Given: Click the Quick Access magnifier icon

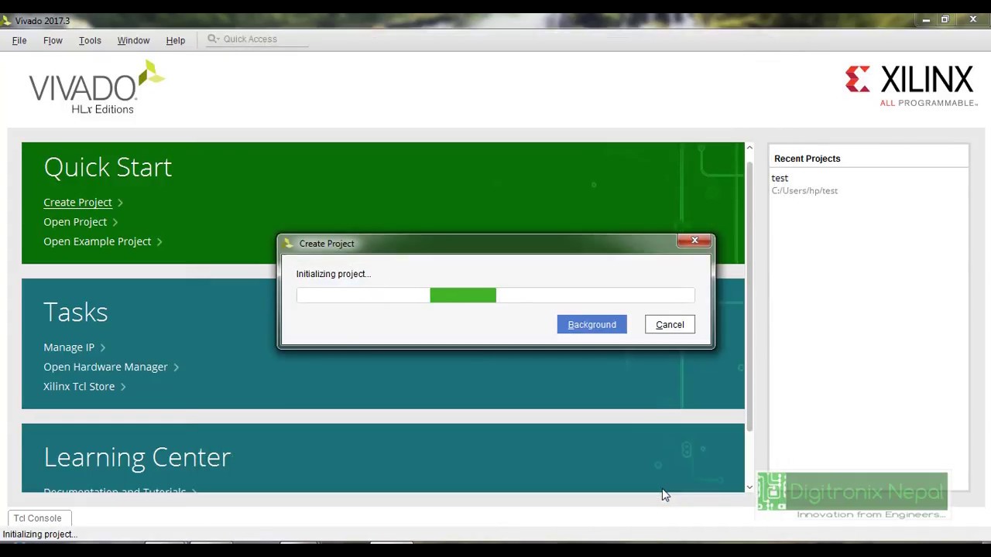Looking at the screenshot, I should point(213,39).
